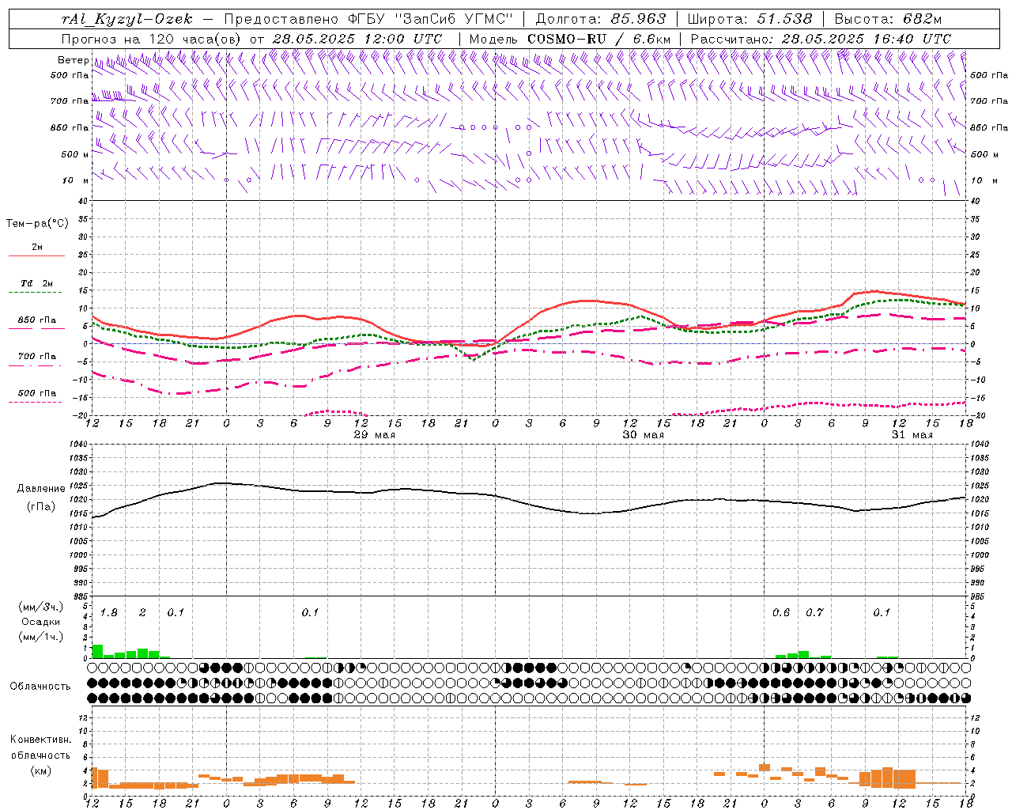This screenshot has width=1012, height=810.
Task: Select the 'Тем-ра(°C)' temperature legend title
Action: 37,224
